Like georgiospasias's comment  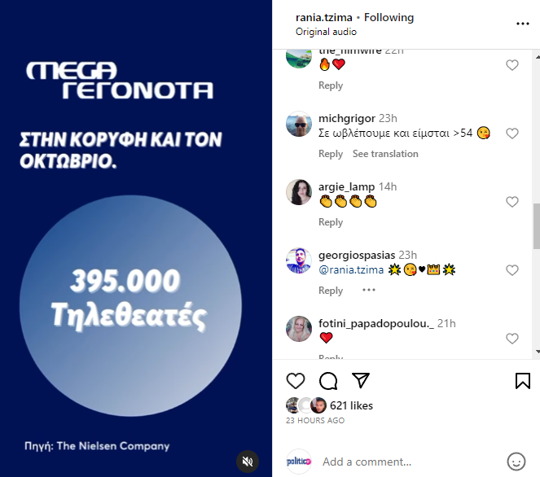click(x=512, y=270)
